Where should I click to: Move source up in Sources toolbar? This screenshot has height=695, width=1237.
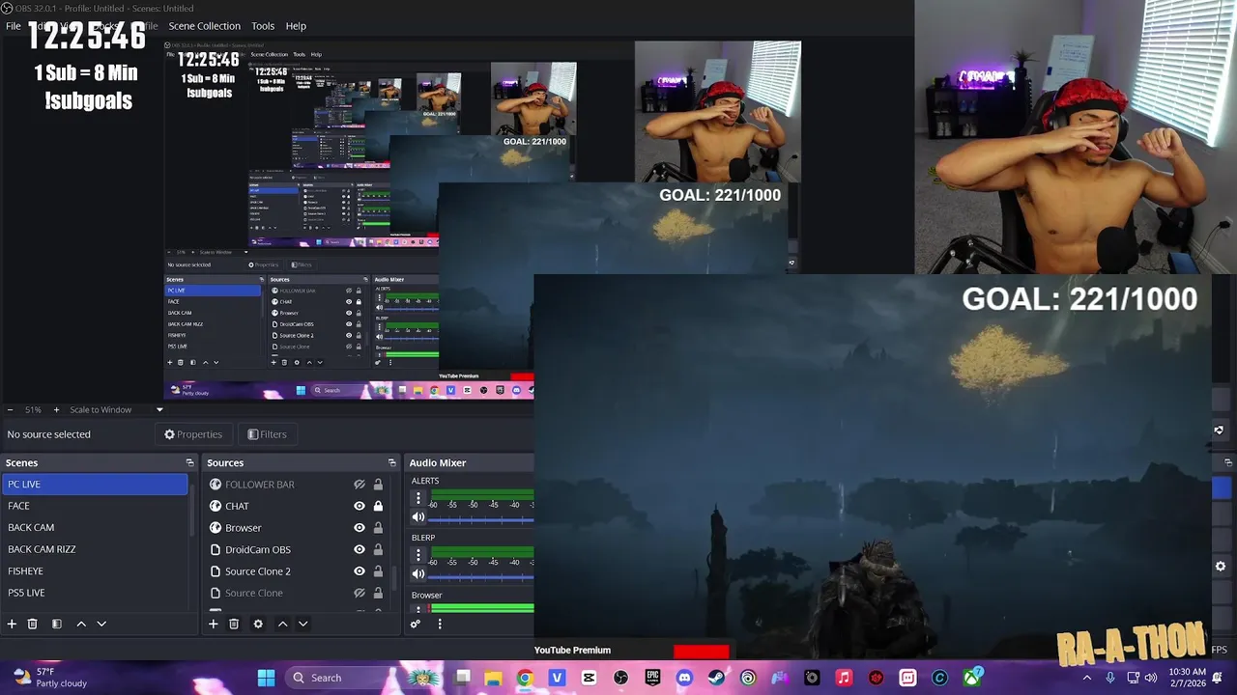coord(282,624)
